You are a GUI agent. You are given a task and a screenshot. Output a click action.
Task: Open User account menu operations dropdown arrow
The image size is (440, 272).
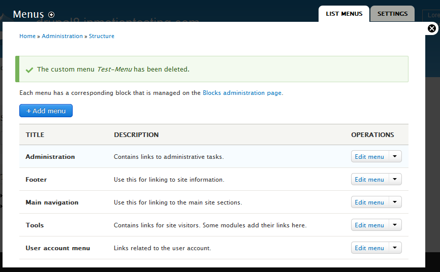(395, 248)
